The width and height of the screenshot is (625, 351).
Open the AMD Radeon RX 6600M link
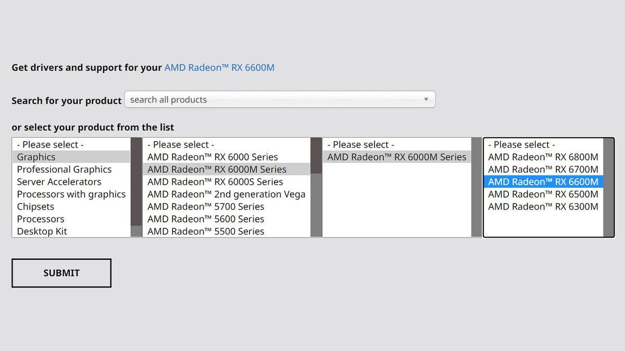(219, 68)
